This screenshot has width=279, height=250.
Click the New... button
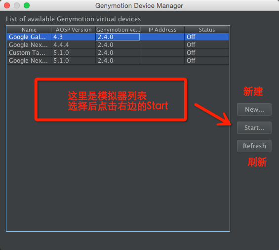tap(254, 109)
